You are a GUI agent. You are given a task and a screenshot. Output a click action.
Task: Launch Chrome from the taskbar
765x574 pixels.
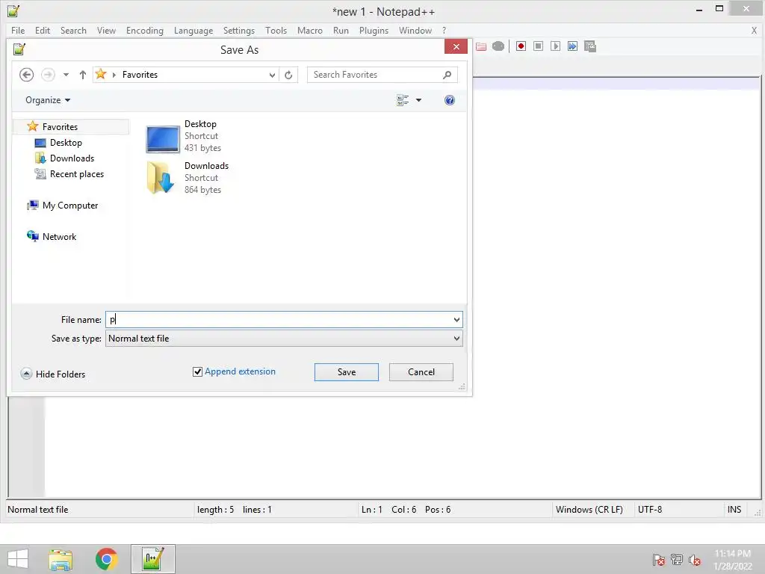[106, 559]
